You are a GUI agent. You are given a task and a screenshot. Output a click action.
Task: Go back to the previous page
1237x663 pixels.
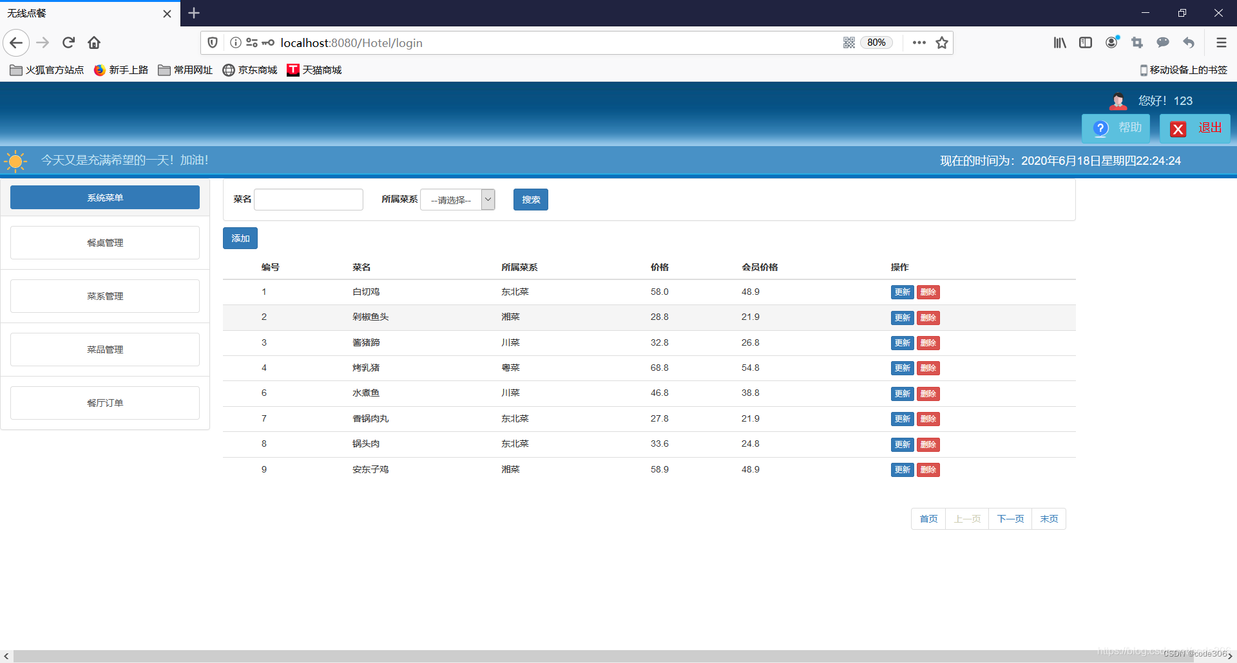16,42
